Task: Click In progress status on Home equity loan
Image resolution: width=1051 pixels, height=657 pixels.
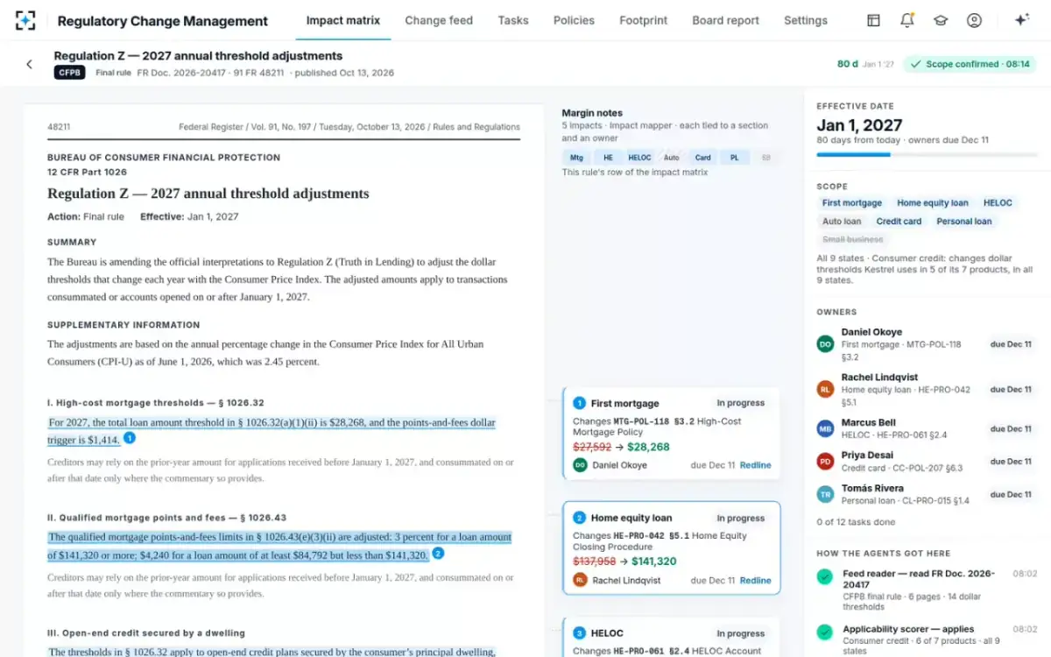Action: click(741, 518)
